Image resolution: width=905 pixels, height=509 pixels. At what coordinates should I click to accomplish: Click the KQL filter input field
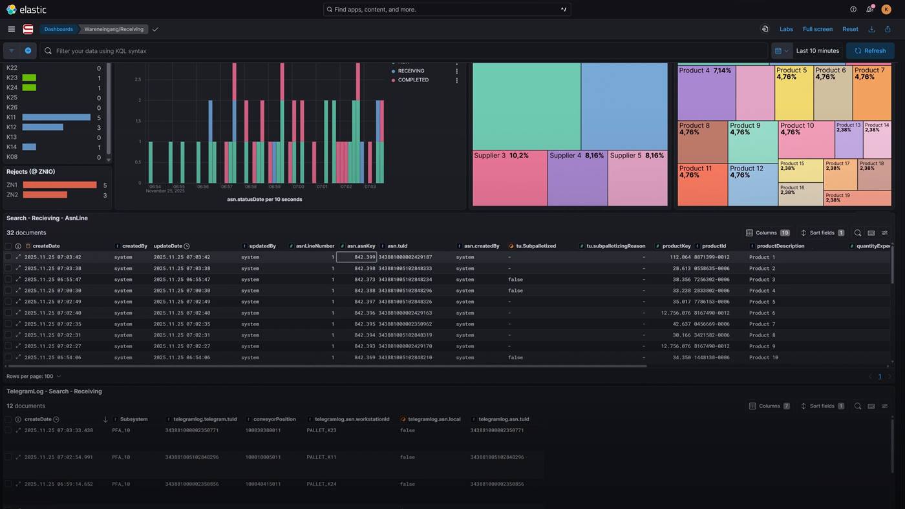click(x=404, y=50)
